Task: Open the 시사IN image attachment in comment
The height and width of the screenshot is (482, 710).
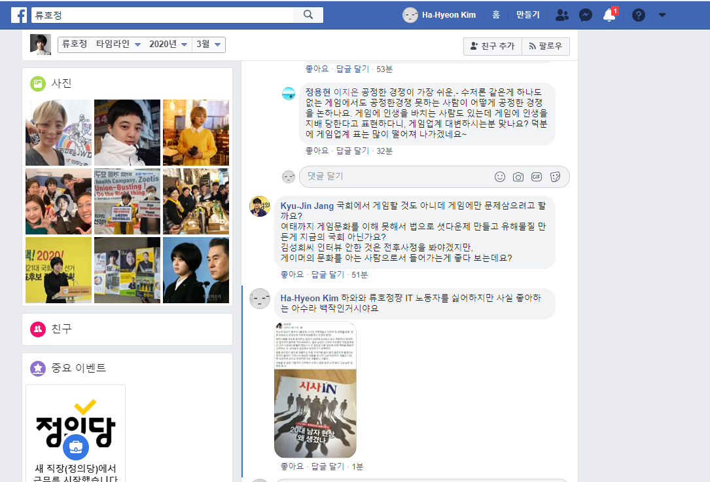Action: click(x=315, y=390)
